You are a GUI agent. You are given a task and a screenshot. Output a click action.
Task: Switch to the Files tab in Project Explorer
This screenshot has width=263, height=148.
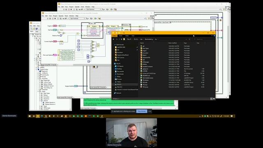click(x=37, y=31)
